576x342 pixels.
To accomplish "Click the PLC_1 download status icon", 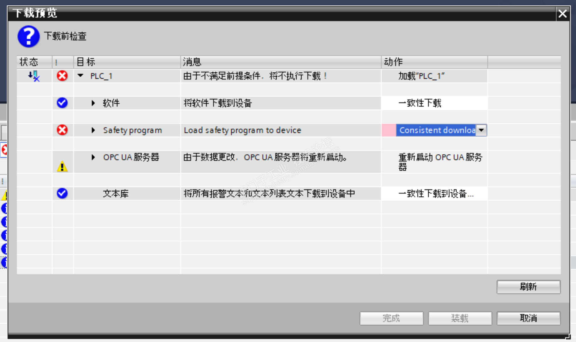I will tap(34, 76).
